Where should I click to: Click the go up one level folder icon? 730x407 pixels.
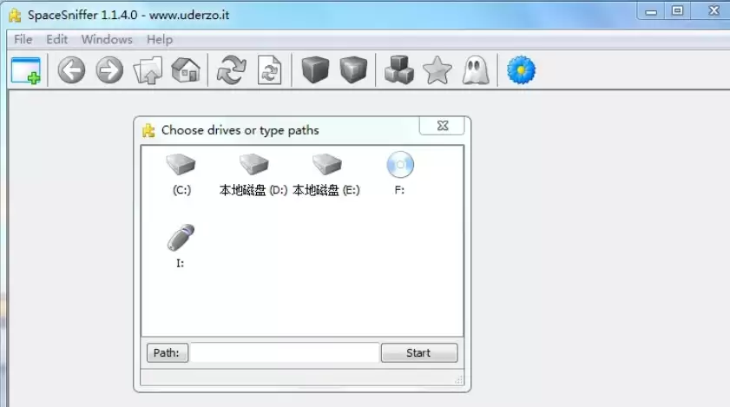148,70
